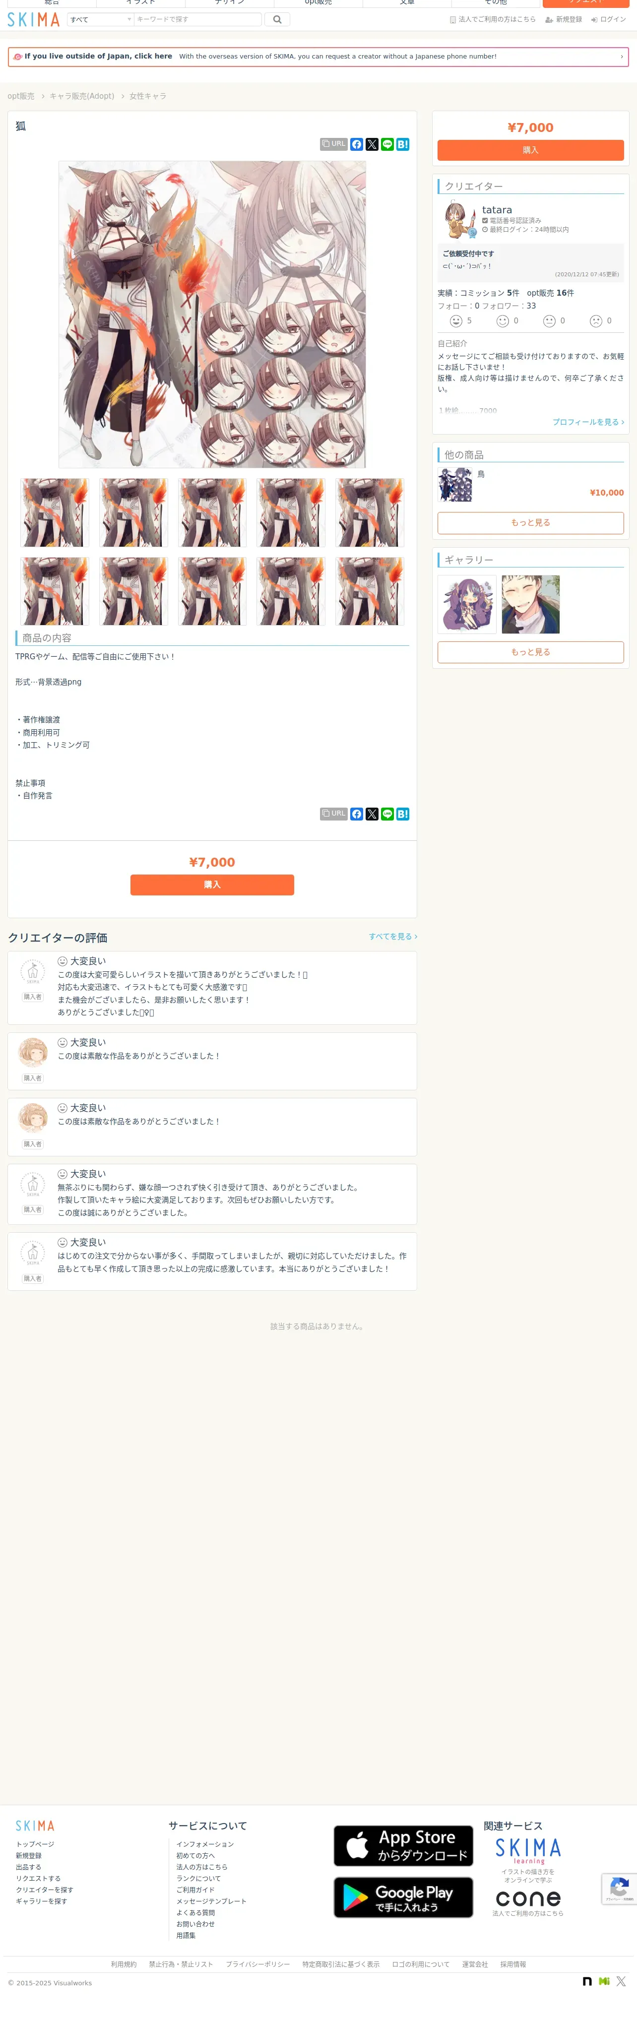
Task: Open footer link 出品する
Action: [28, 1867]
